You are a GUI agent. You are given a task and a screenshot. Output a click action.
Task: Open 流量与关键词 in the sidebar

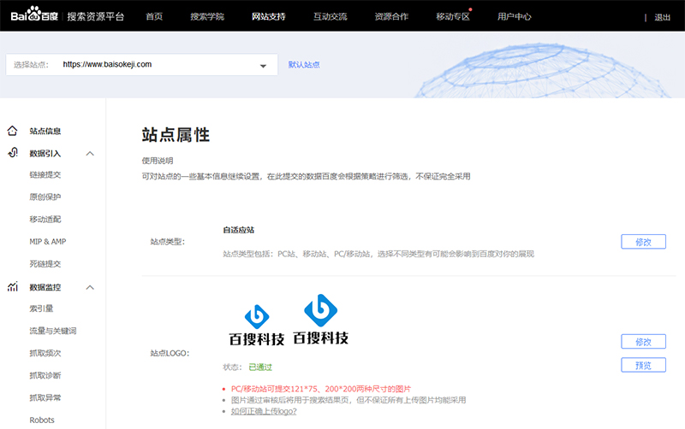[53, 331]
